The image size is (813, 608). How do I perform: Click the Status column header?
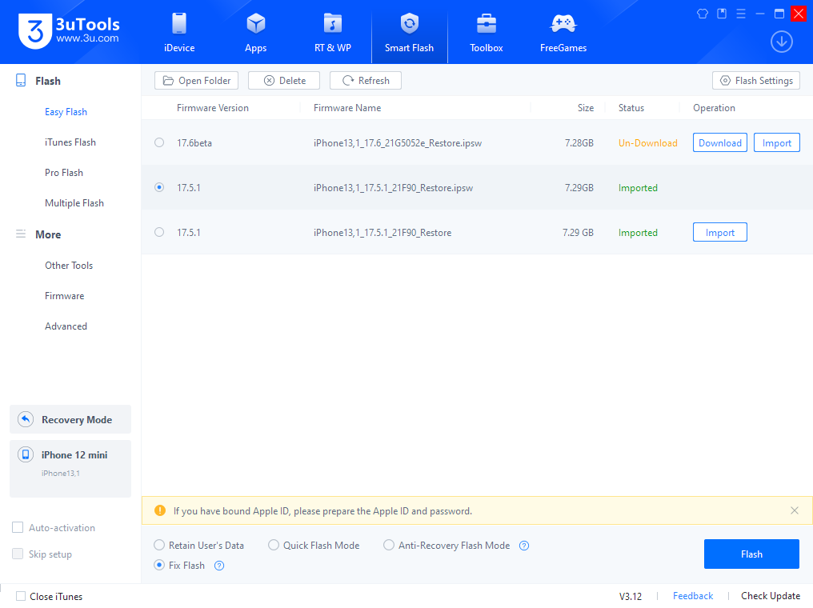[631, 108]
